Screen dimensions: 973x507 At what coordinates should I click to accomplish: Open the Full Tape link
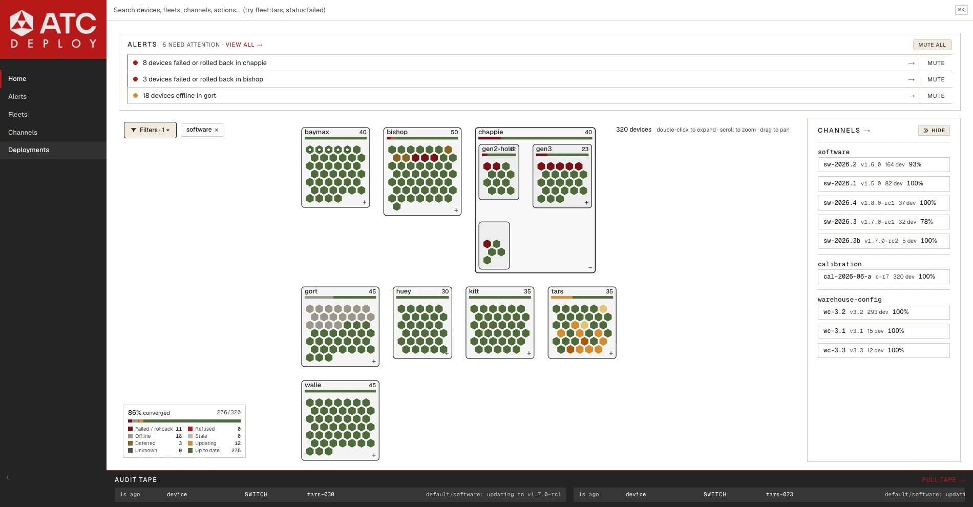[x=943, y=480]
